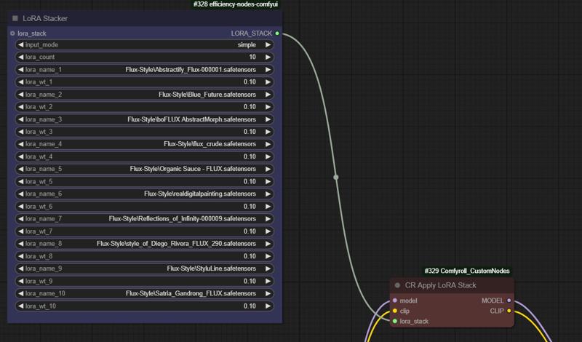Select previous file for lora_name_9
This screenshot has height=342, width=582.
(21, 269)
